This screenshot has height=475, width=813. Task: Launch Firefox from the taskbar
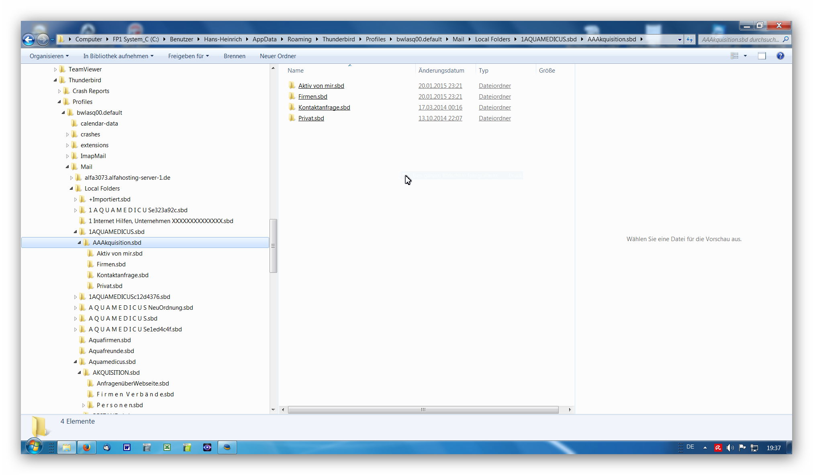click(87, 447)
